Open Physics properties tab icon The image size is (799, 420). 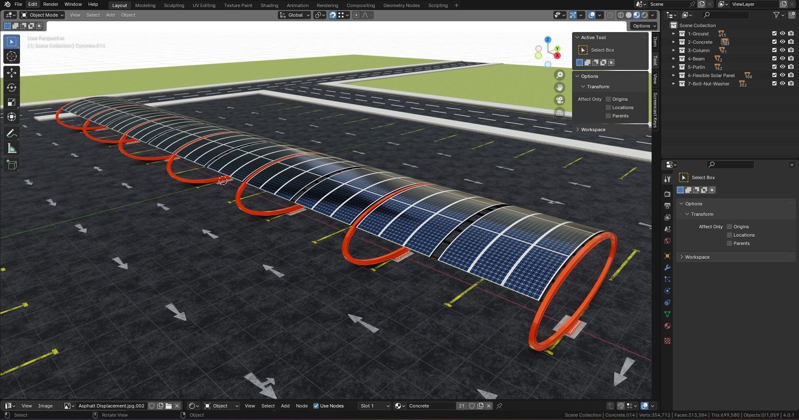click(667, 291)
